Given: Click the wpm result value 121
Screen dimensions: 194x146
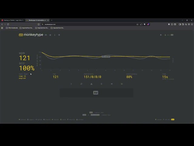Looking at the screenshot, I should (25, 58).
